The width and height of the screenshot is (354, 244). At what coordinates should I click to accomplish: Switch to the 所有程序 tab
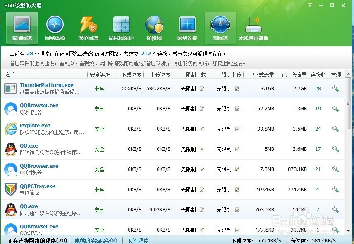(x=139, y=240)
